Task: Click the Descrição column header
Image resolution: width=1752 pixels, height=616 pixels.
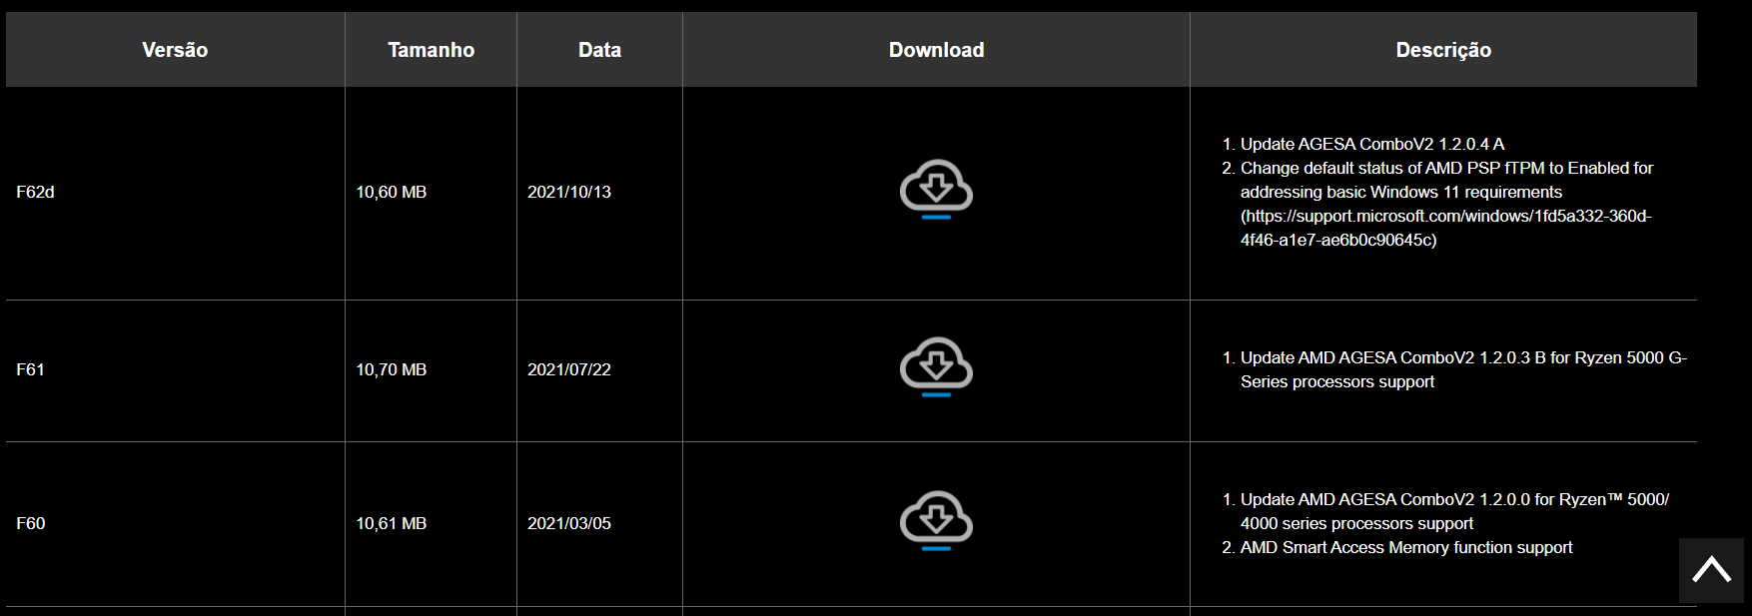Action: (1443, 50)
